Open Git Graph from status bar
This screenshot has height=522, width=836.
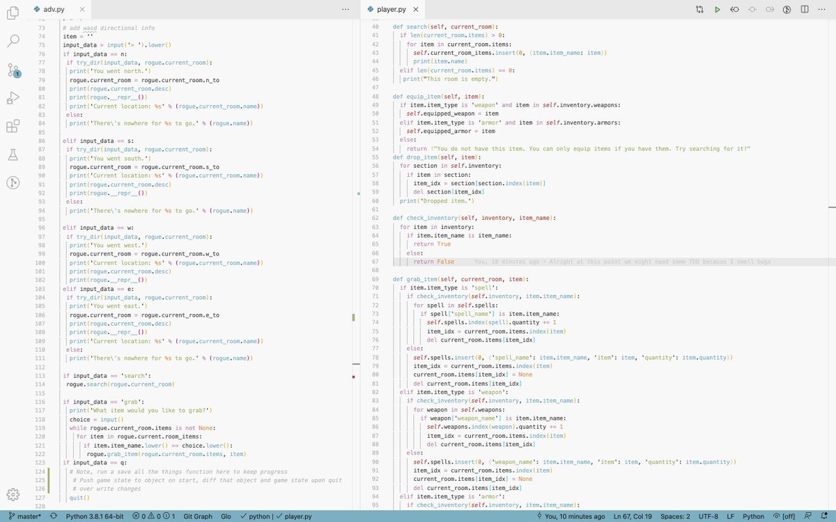pyautogui.click(x=198, y=516)
